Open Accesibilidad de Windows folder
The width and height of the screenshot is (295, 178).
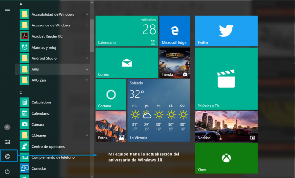[53, 14]
